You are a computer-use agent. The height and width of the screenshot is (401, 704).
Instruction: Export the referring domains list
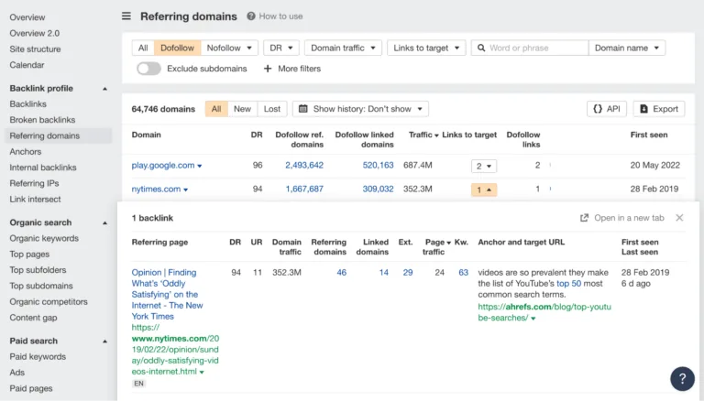coord(659,109)
